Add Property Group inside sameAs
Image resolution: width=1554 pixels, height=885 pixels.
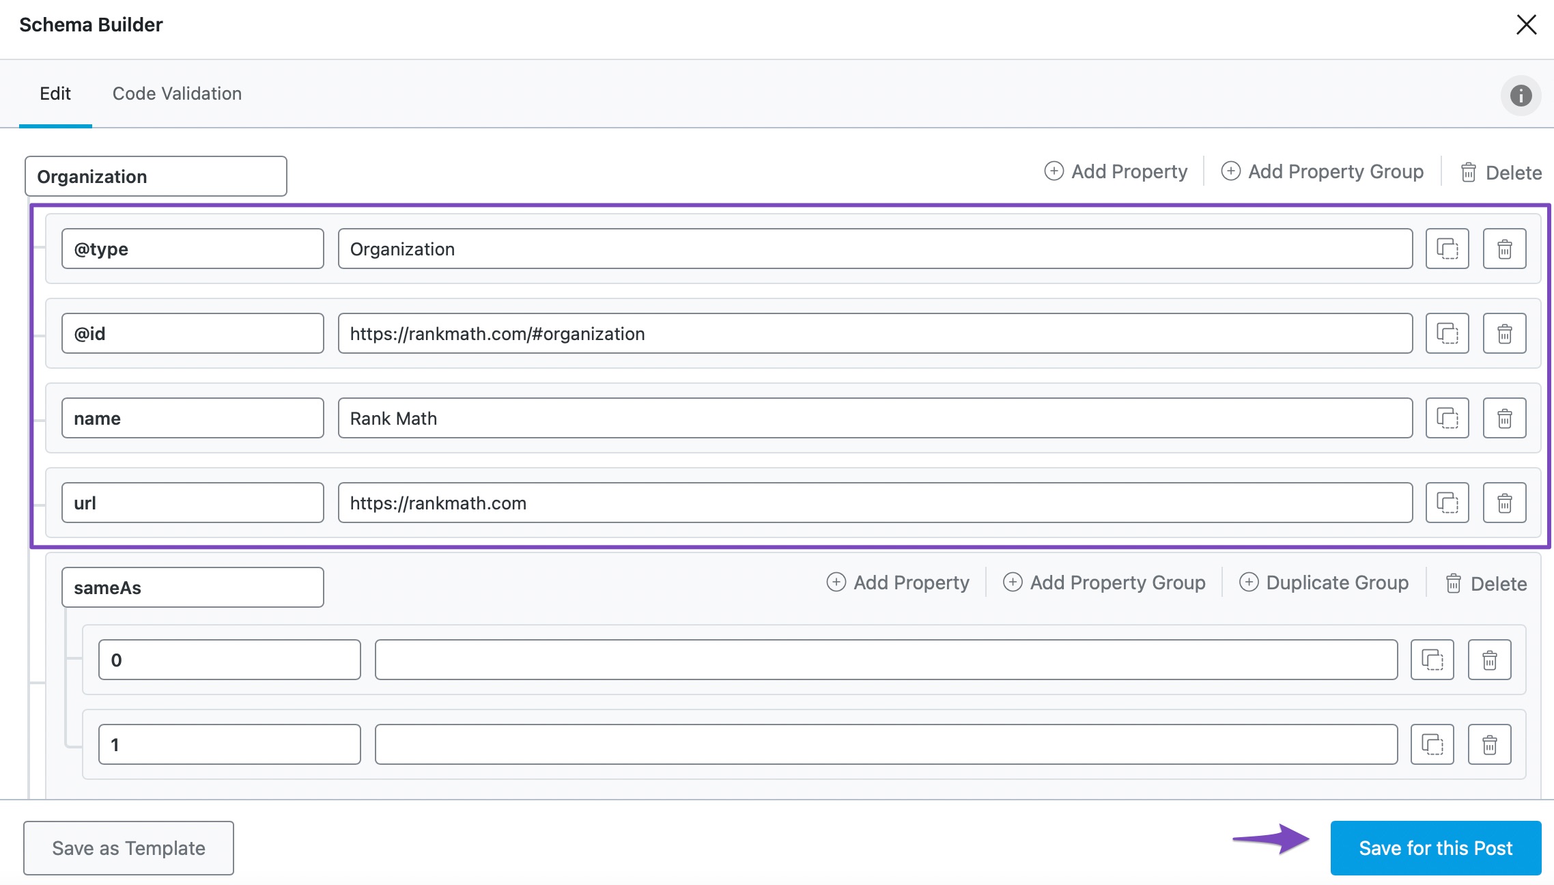click(1104, 582)
